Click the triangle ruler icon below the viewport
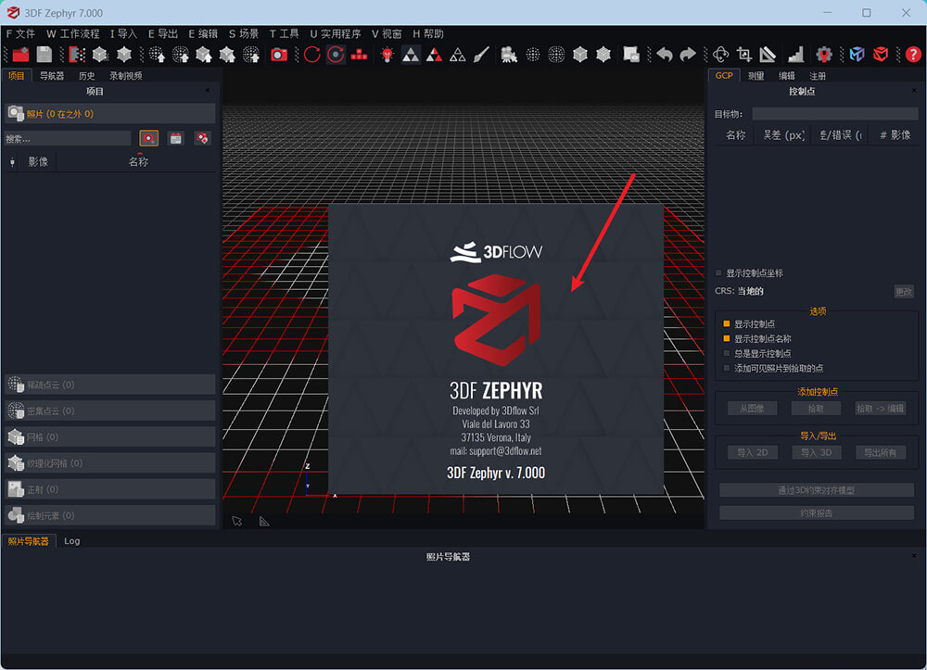The height and width of the screenshot is (670, 927). click(x=264, y=521)
